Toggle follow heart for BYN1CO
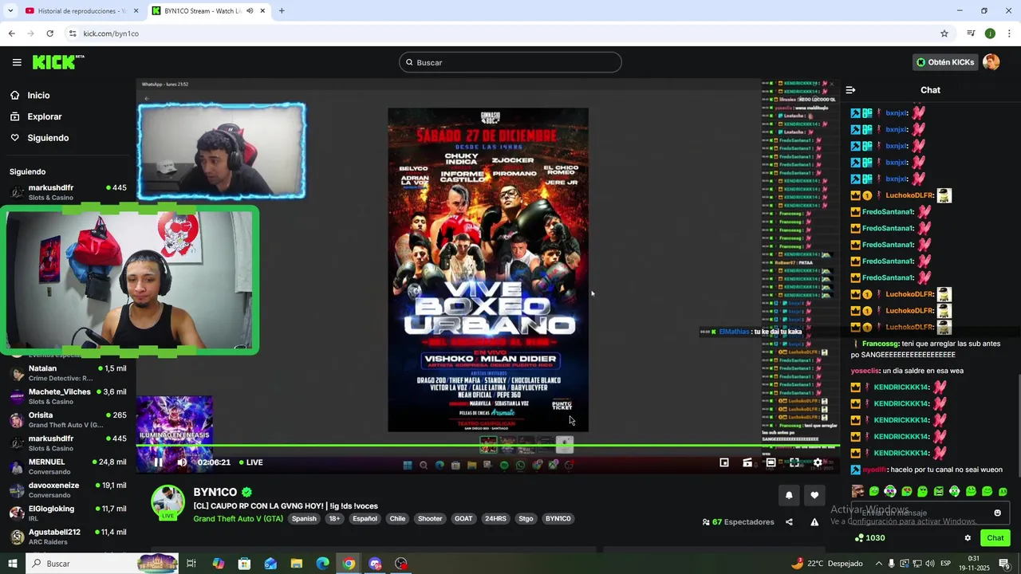 [x=814, y=495]
